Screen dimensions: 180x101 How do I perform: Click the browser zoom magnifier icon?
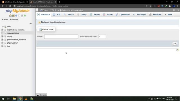(x=146, y=6)
